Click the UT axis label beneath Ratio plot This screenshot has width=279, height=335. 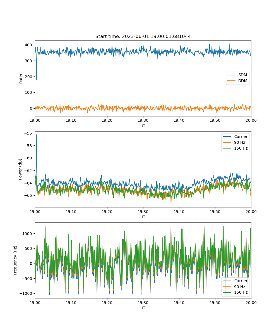[143, 126]
